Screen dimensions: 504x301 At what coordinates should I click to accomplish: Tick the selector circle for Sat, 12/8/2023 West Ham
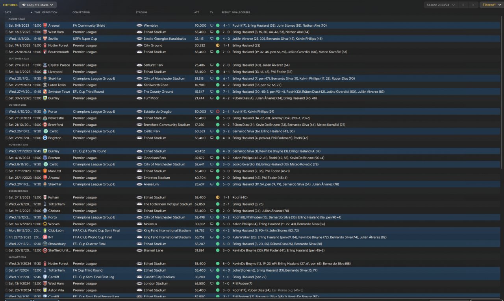coord(6,32)
